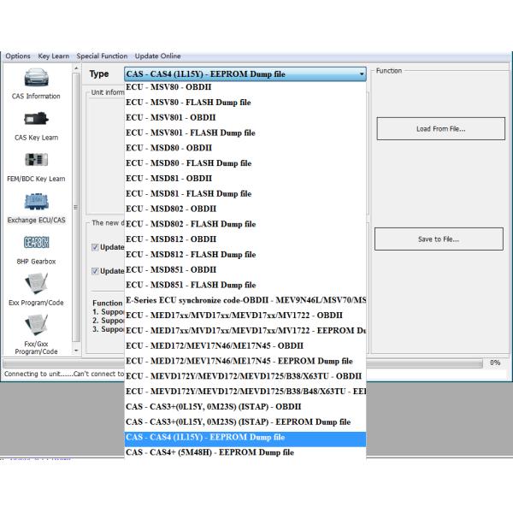The height and width of the screenshot is (513, 513).
Task: Select ECU - MSV801 - FLASH Dump file
Action: point(245,133)
